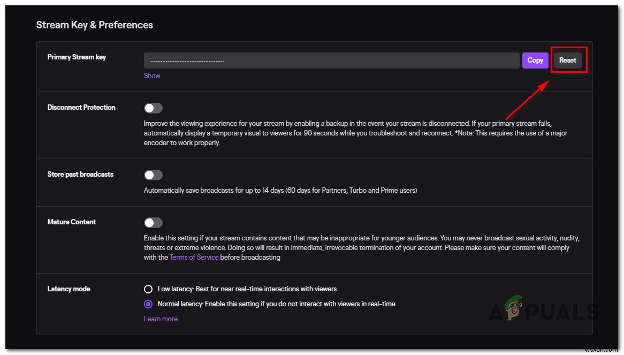Screen dimensions: 624x355
Task: Enable the Mature Content setting
Action: (x=153, y=222)
